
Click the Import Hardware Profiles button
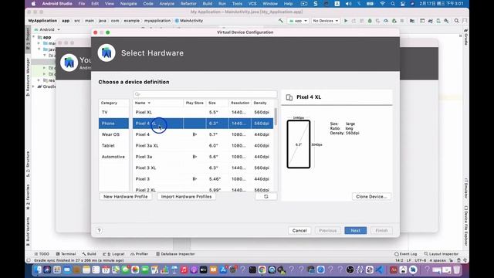[186, 196]
